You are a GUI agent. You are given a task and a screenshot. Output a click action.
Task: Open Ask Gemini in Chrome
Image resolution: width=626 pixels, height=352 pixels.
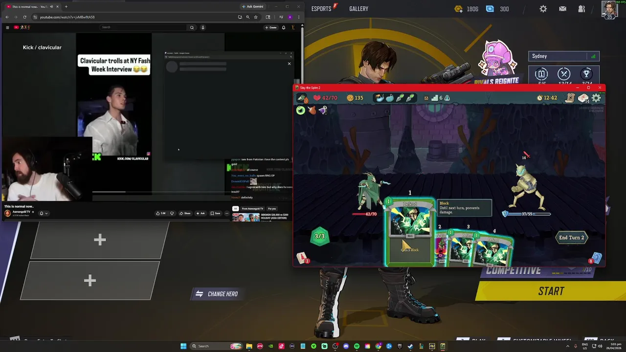253,6
